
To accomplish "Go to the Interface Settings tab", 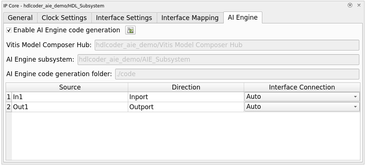I will (x=124, y=18).
